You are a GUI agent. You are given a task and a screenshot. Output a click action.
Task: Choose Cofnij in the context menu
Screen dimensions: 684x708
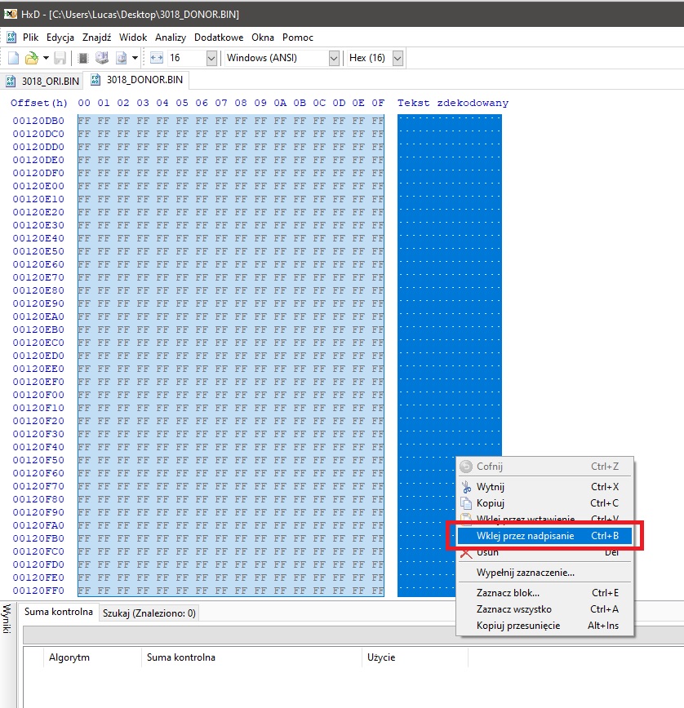coord(544,467)
